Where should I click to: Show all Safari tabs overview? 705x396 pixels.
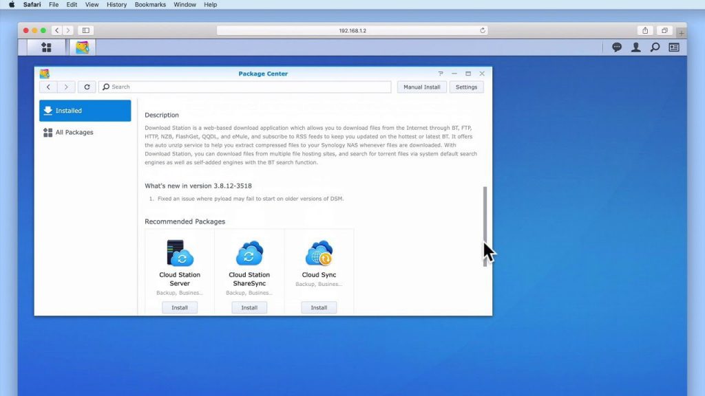[x=664, y=30]
